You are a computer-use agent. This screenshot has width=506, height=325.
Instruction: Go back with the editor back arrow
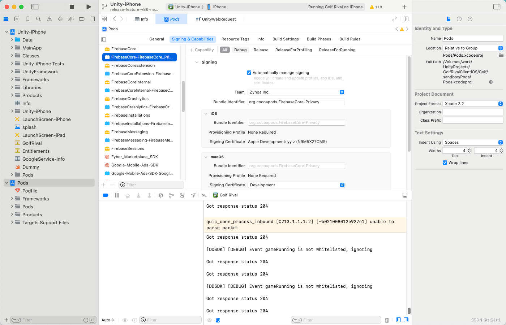(115, 19)
